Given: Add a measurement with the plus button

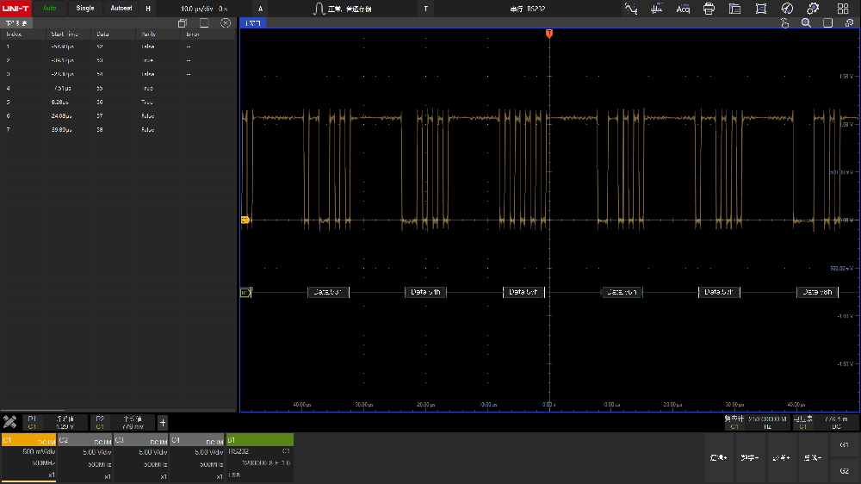Looking at the screenshot, I should pos(163,422).
